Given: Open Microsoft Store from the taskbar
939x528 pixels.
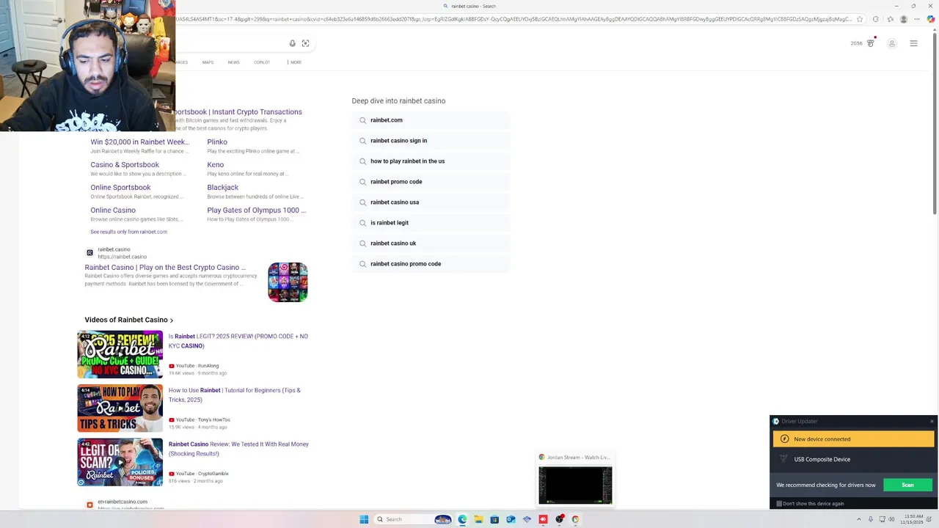Looking at the screenshot, I should click(494, 519).
